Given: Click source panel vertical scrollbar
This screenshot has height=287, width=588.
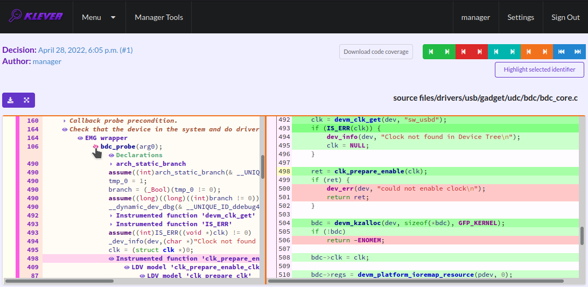Looking at the screenshot, I should pos(582,236).
